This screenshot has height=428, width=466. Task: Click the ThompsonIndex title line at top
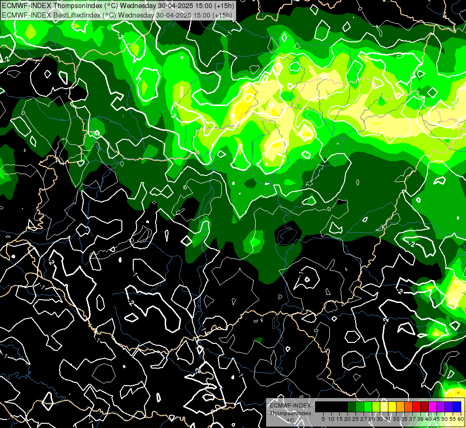pyautogui.click(x=118, y=6)
